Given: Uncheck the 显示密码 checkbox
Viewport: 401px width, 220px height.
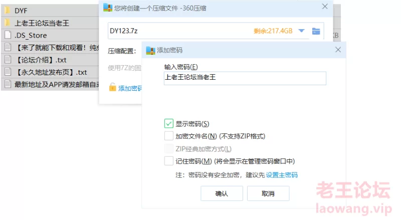Looking at the screenshot, I should (x=168, y=124).
